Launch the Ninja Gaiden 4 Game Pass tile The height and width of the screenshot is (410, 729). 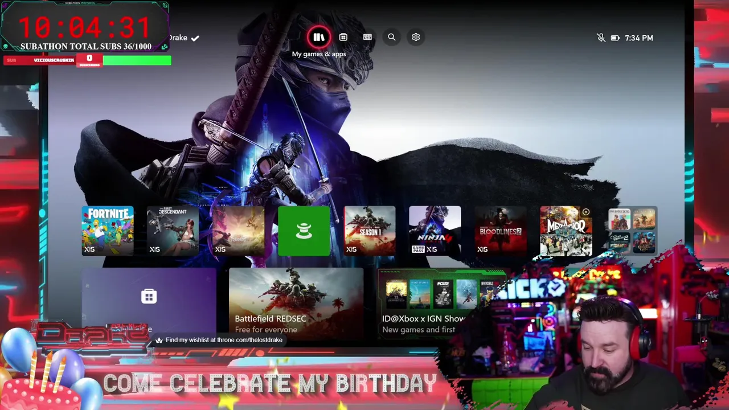(435, 231)
